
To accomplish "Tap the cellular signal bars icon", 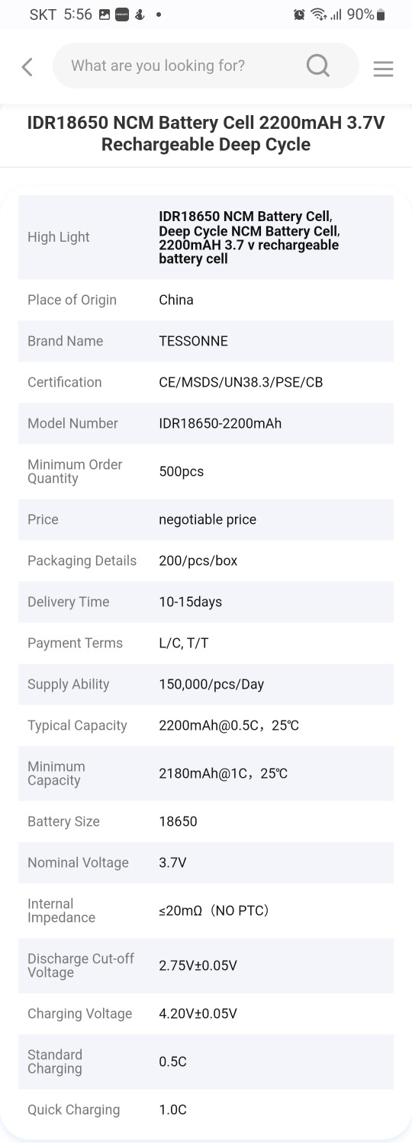I will [336, 14].
